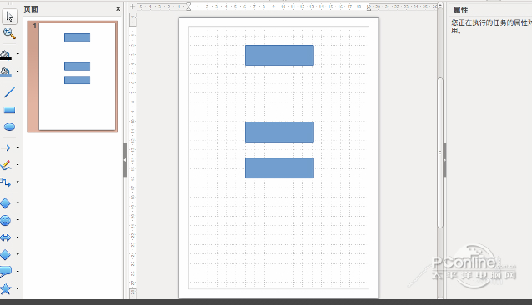The width and height of the screenshot is (532, 305).
Task: Click the Line Color pencil icon
Action: (x=6, y=54)
